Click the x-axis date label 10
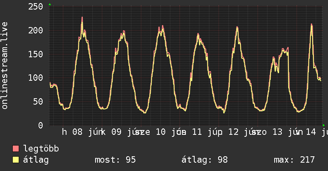328x171 pixels. (161, 132)
